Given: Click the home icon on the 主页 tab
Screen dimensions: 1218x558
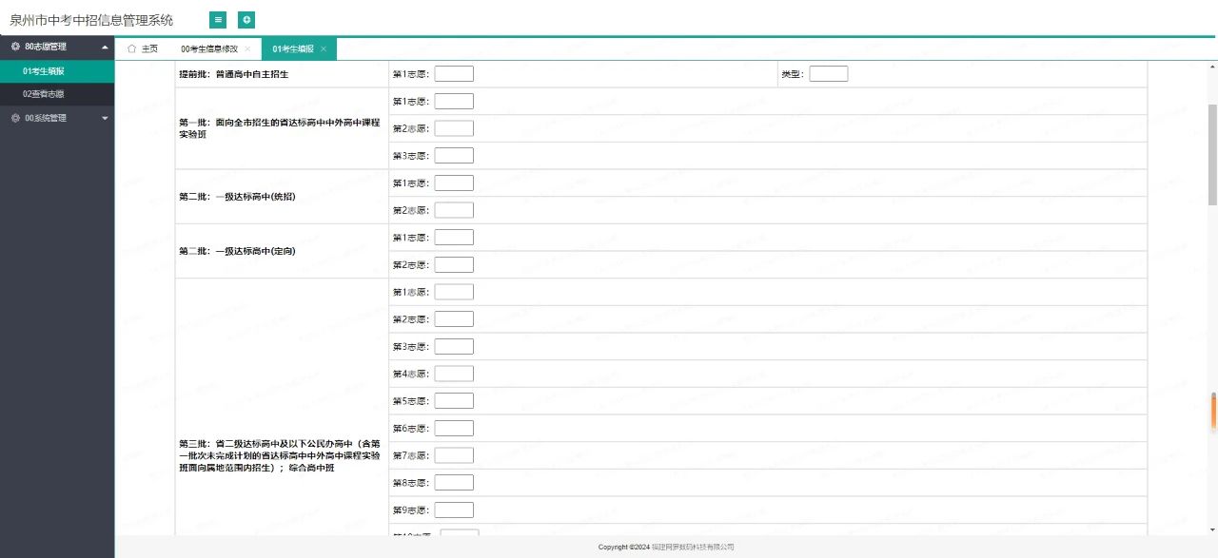Looking at the screenshot, I should 133,48.
